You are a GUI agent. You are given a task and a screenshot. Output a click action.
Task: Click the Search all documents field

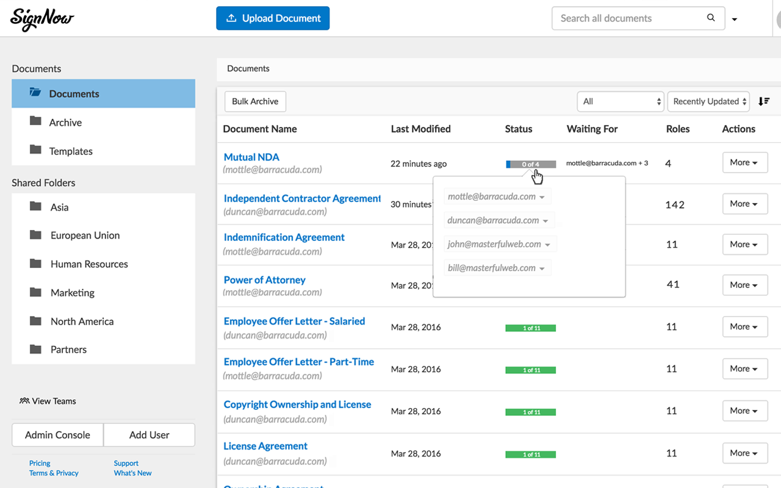628,18
